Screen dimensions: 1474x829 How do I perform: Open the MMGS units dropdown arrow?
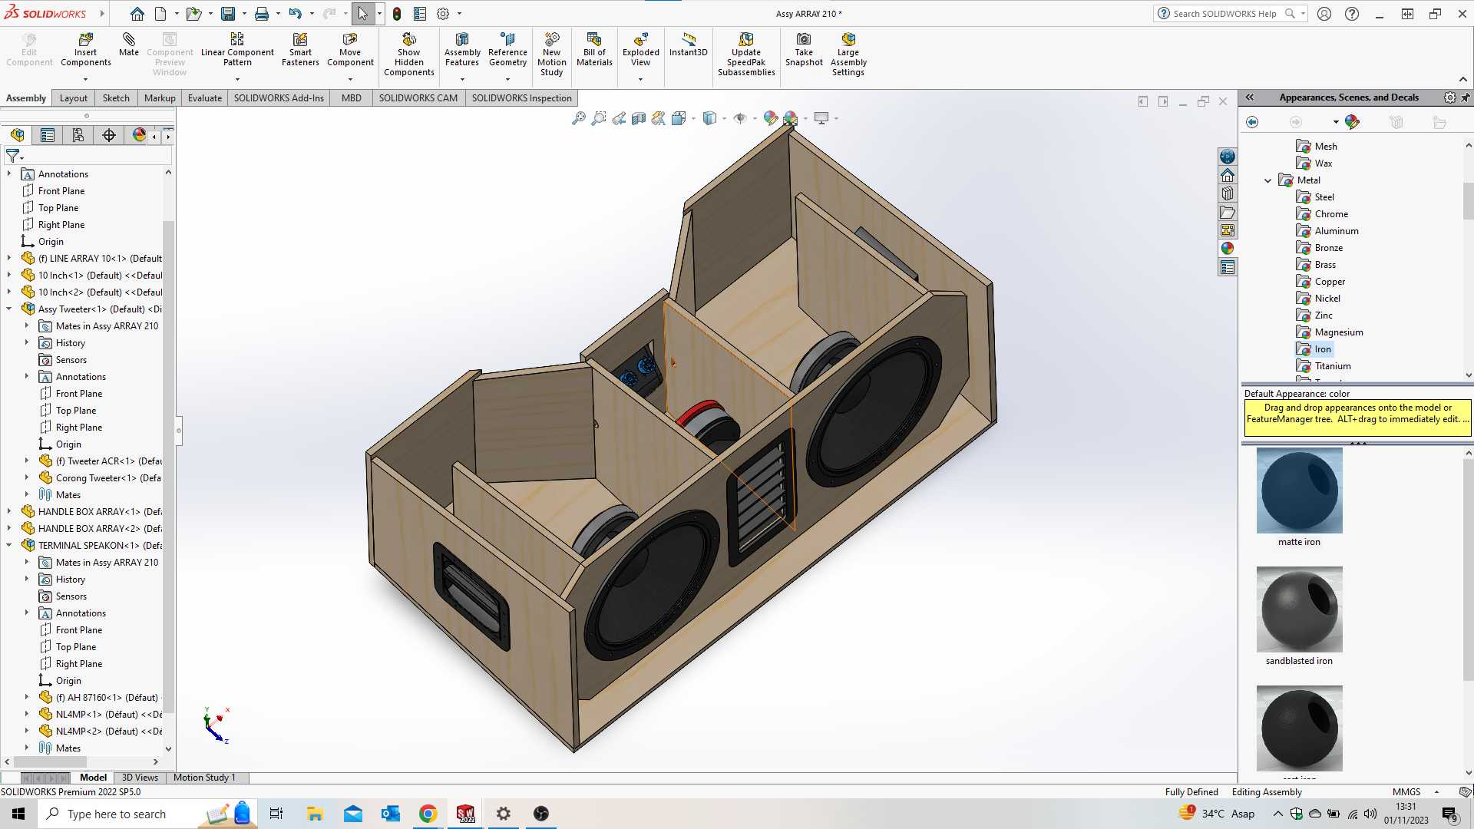[x=1436, y=792]
